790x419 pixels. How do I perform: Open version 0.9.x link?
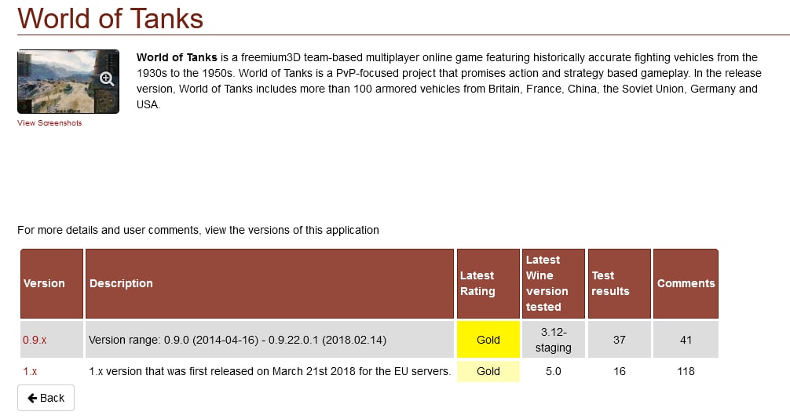click(x=35, y=340)
